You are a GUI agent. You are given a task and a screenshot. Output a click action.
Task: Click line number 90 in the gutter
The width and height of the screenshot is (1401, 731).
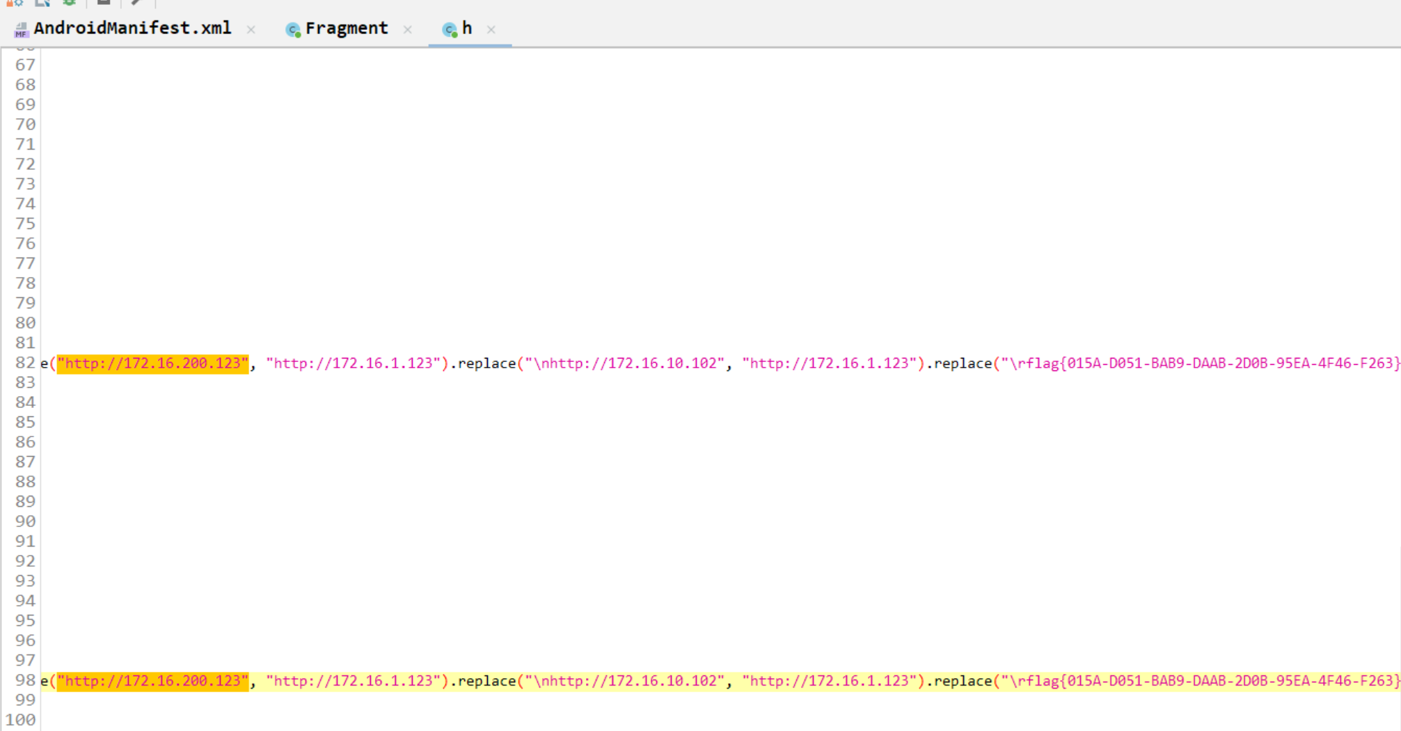tap(25, 521)
